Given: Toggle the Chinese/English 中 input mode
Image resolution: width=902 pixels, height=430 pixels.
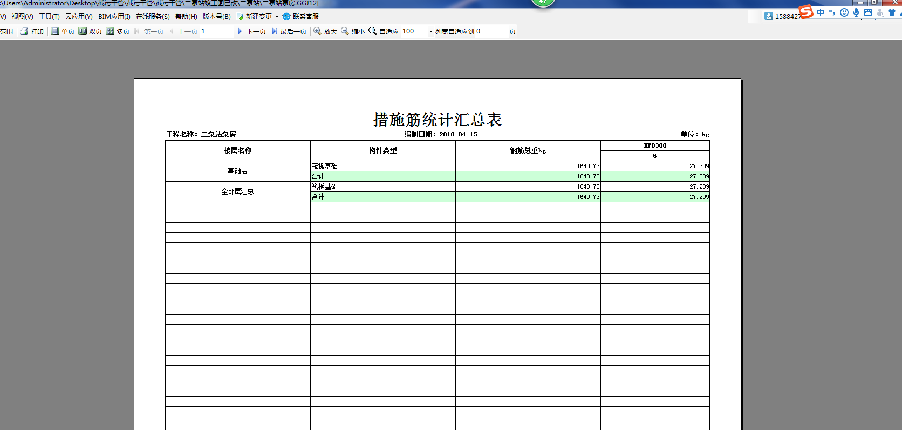Looking at the screenshot, I should (x=821, y=12).
